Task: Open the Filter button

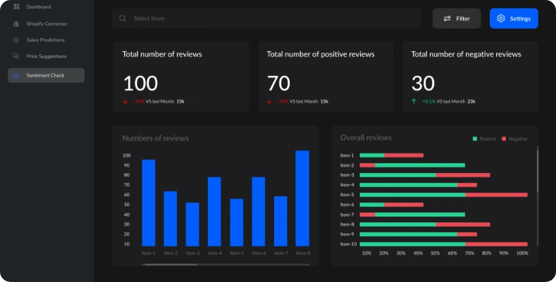Action: 457,18
